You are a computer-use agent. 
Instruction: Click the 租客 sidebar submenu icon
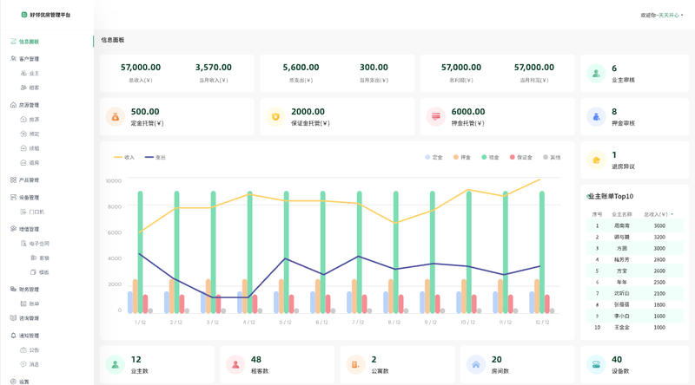coord(23,88)
